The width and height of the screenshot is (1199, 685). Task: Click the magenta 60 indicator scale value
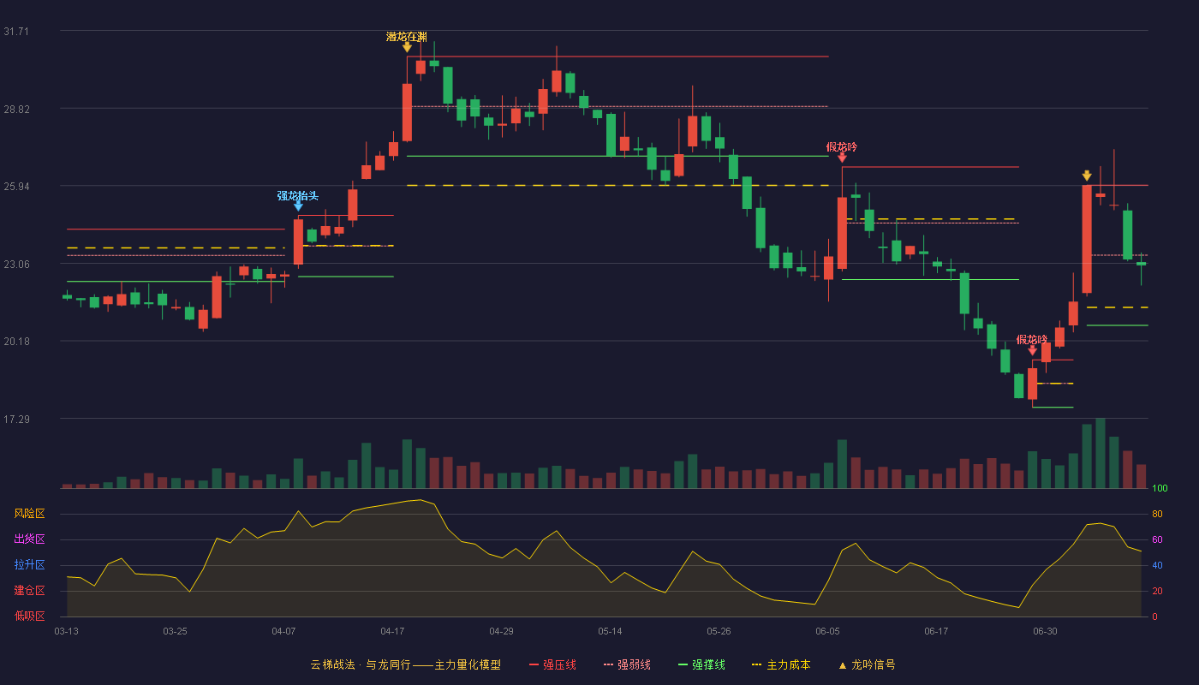coord(1157,539)
